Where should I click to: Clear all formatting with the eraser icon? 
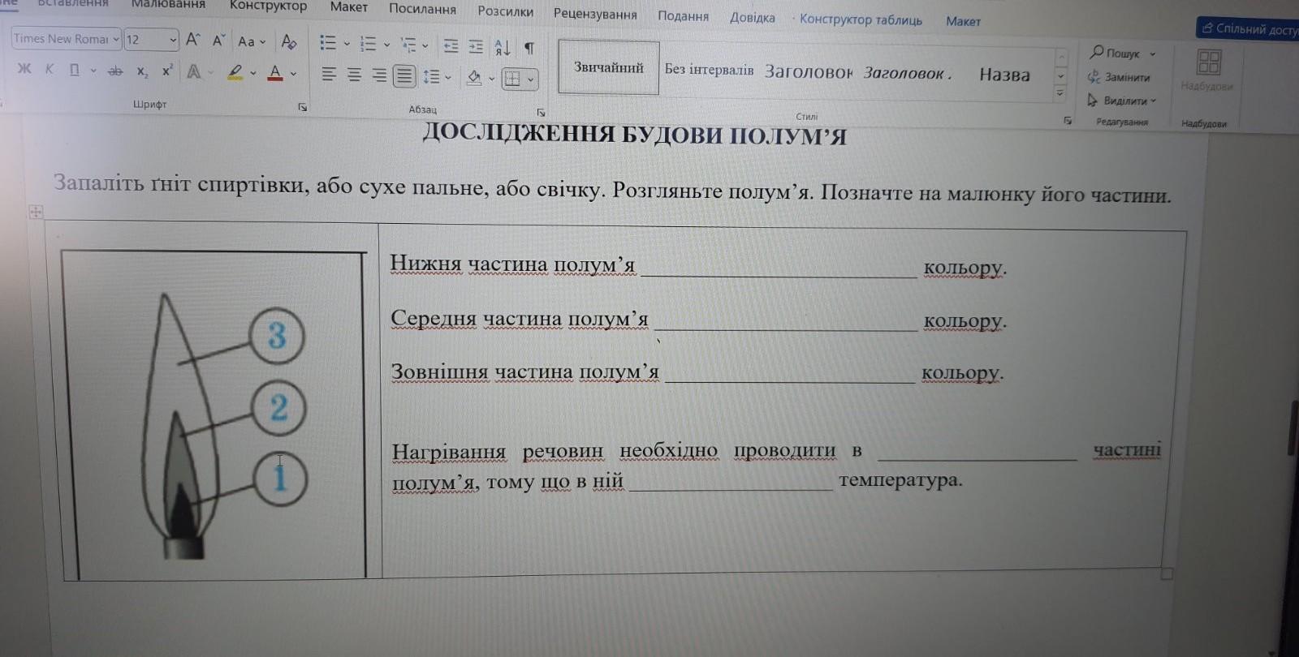pos(288,41)
